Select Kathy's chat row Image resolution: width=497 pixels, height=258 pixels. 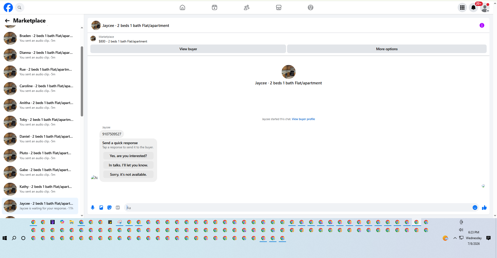(40, 189)
